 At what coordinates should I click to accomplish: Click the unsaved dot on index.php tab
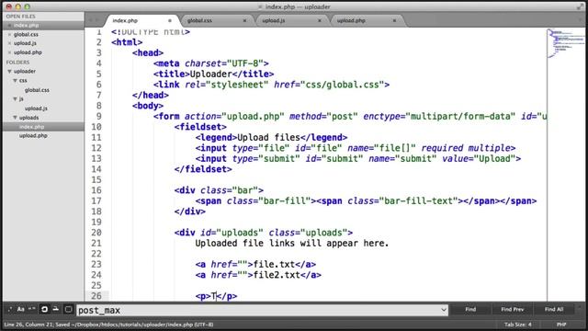pos(169,20)
